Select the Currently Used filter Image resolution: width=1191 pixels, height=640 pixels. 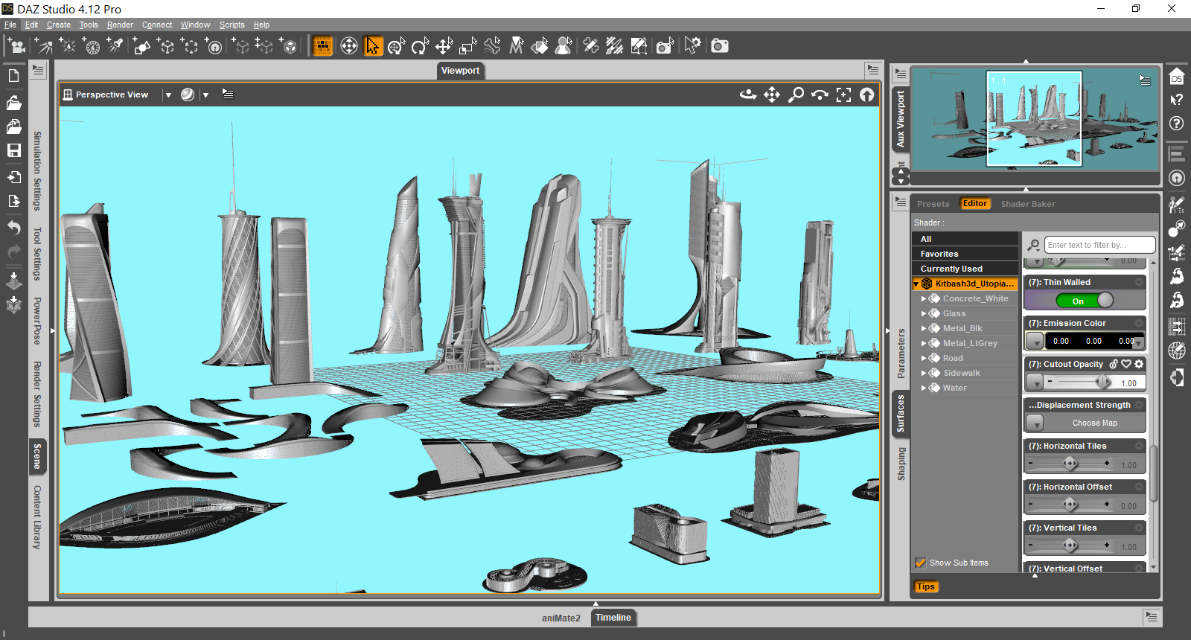(x=965, y=269)
